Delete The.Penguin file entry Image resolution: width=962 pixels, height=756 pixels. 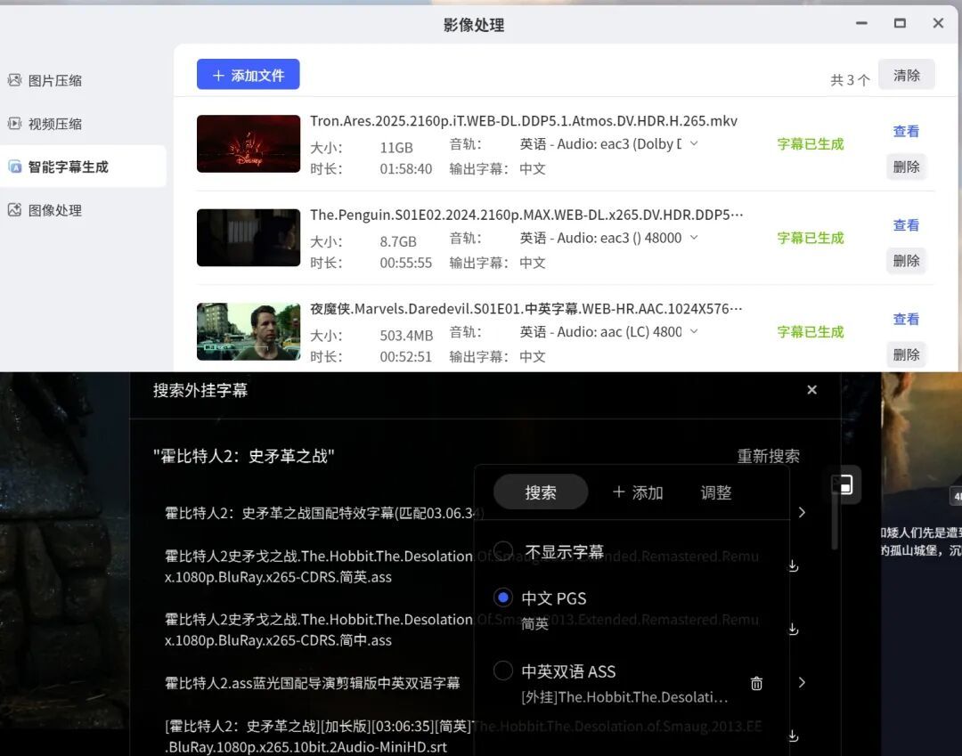pos(906,261)
